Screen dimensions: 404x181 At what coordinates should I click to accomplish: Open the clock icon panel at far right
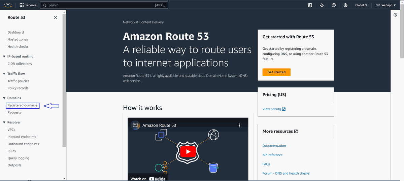(x=396, y=15)
